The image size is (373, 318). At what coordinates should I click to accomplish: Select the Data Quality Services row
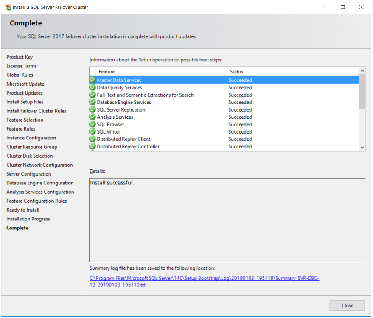click(224, 87)
